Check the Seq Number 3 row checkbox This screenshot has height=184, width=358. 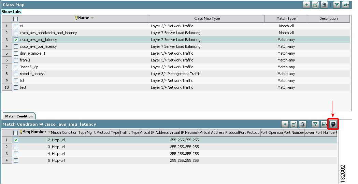pos(16,147)
